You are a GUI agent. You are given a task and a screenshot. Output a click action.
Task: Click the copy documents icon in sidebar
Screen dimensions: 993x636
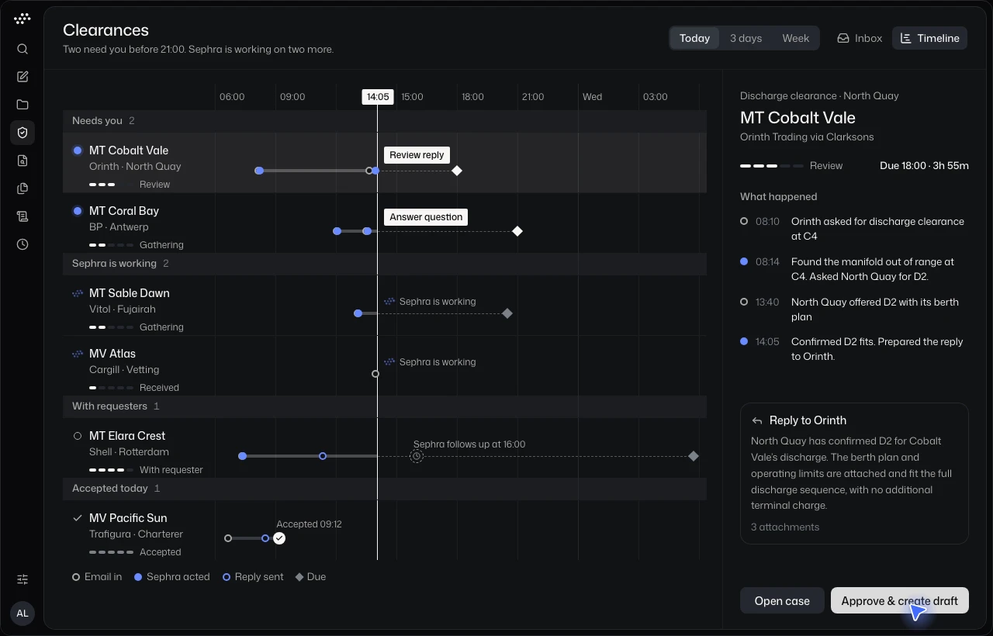click(x=22, y=188)
